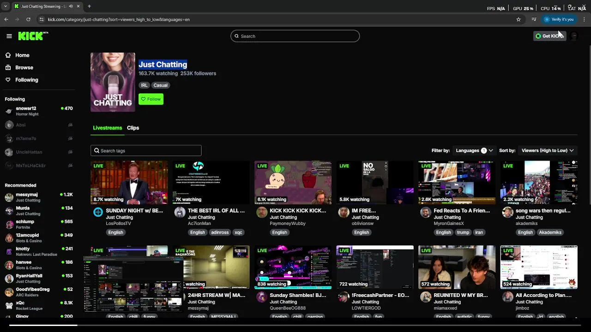Bookmark this page with star icon

pos(519,19)
